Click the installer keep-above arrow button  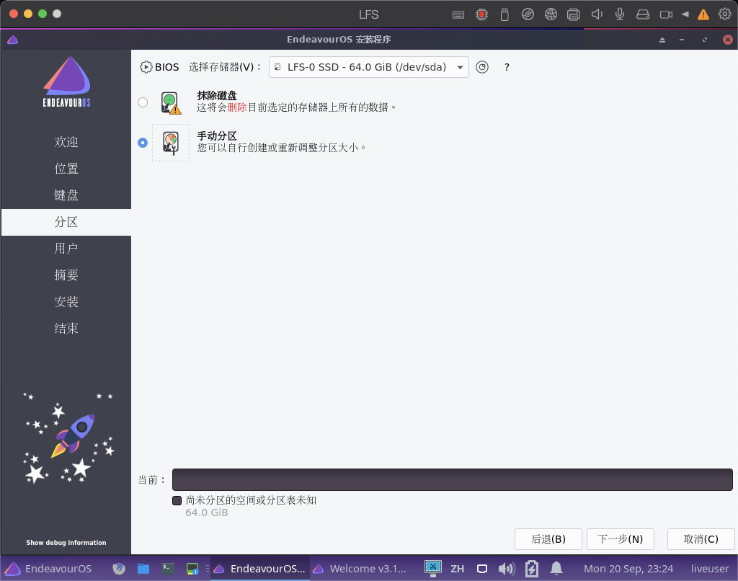pyautogui.click(x=662, y=40)
